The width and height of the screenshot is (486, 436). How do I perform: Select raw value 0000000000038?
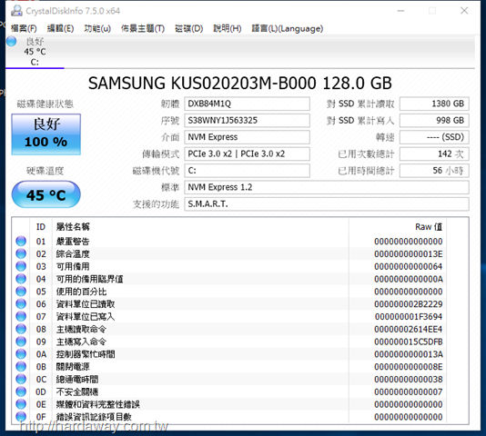pos(409,380)
